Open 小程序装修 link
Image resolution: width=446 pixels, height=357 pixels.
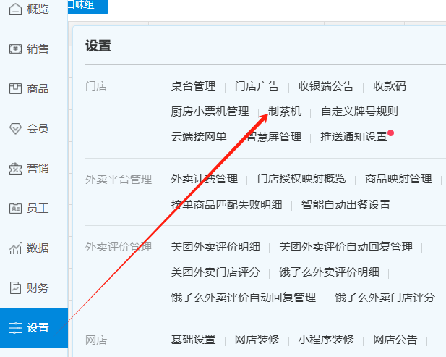point(326,340)
